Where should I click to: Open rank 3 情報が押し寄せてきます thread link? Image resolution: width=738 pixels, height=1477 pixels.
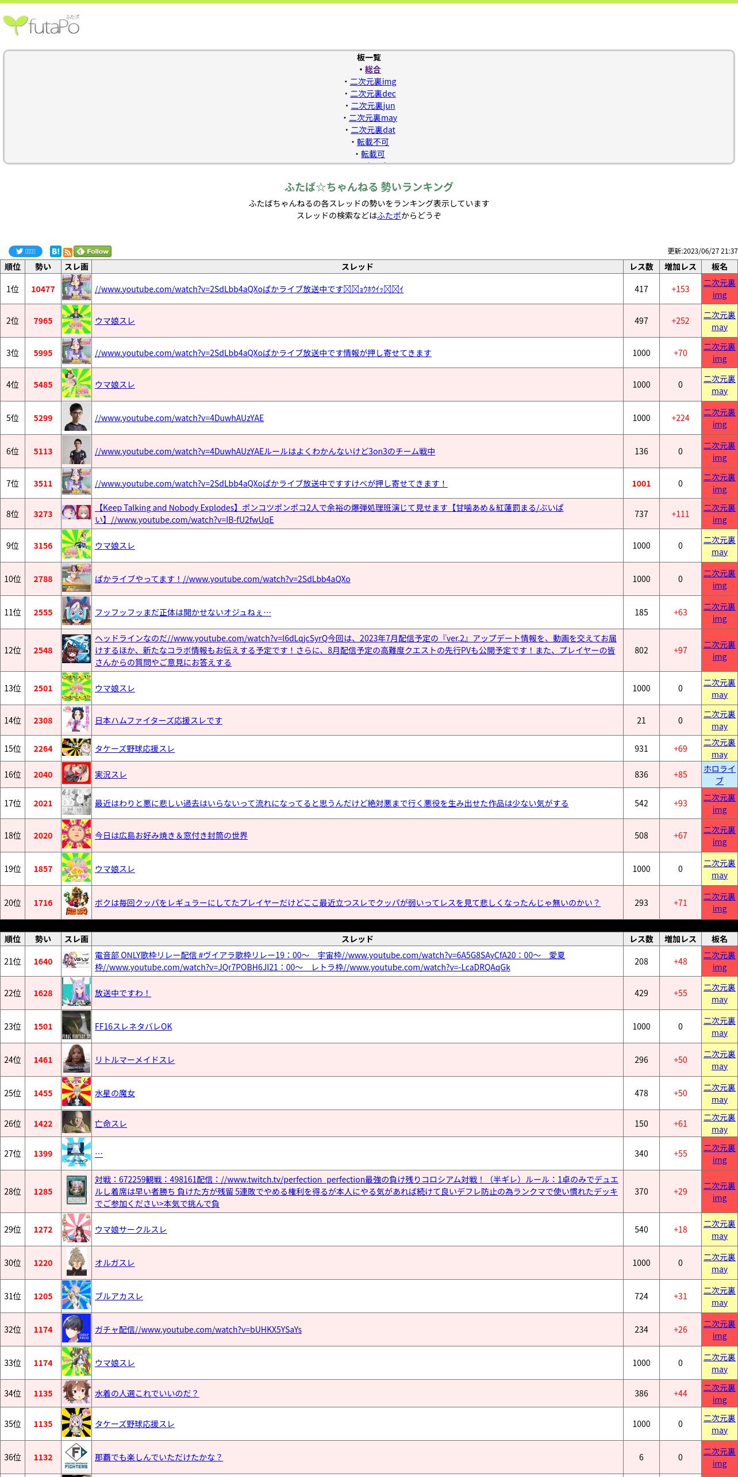pos(263,353)
